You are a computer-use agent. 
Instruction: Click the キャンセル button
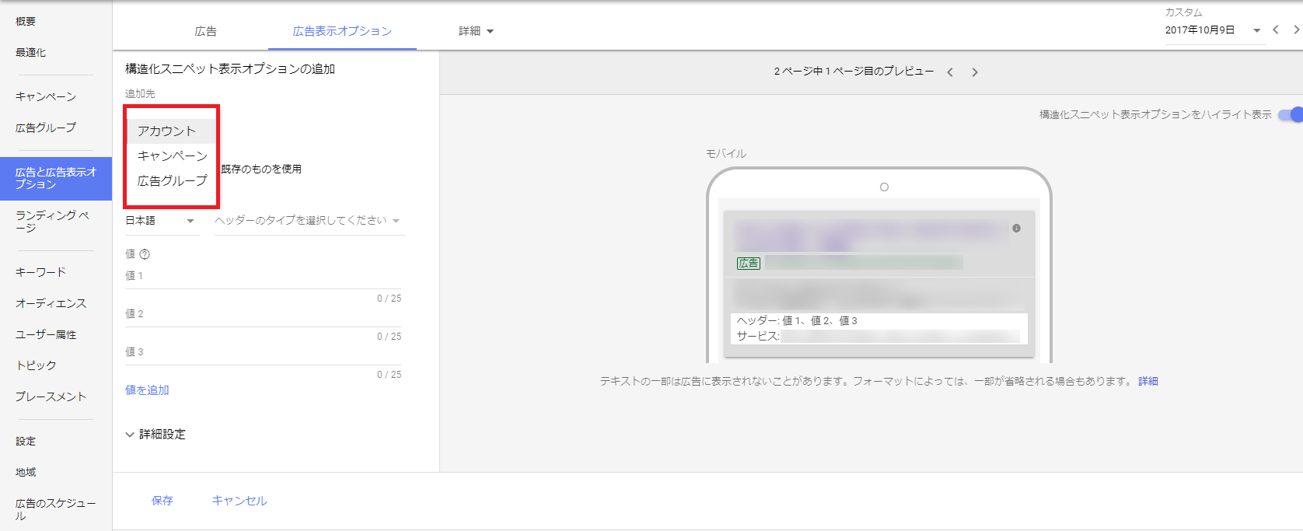(x=239, y=501)
